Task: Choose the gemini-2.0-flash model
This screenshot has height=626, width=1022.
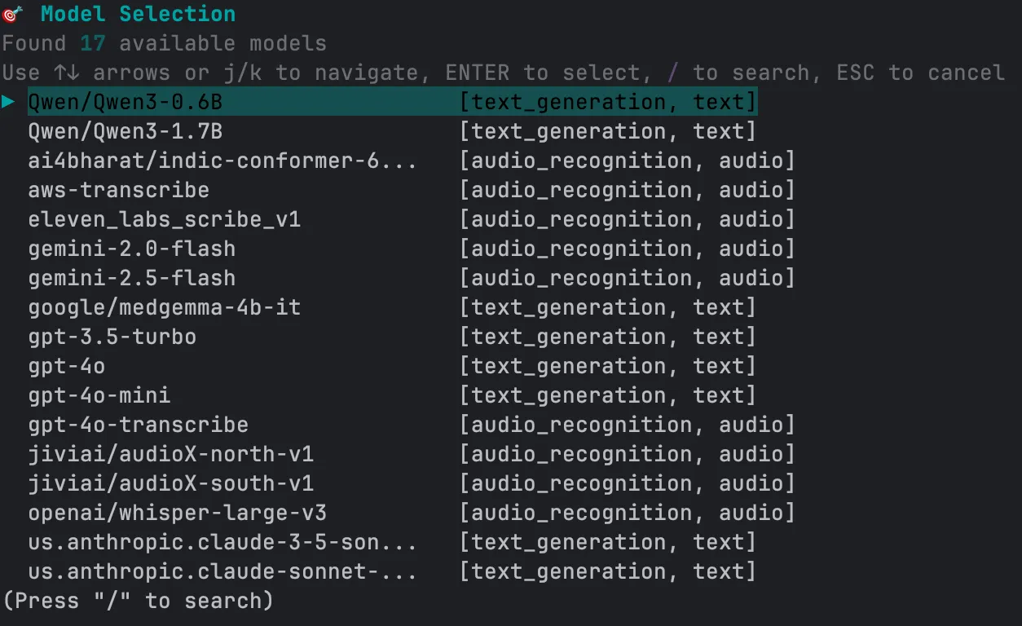Action: pyautogui.click(x=412, y=249)
